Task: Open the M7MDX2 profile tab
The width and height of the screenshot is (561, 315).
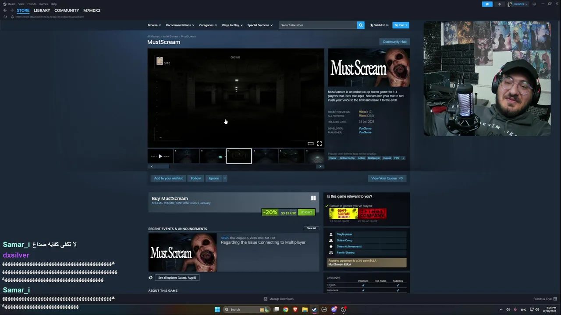Action: pyautogui.click(x=92, y=10)
